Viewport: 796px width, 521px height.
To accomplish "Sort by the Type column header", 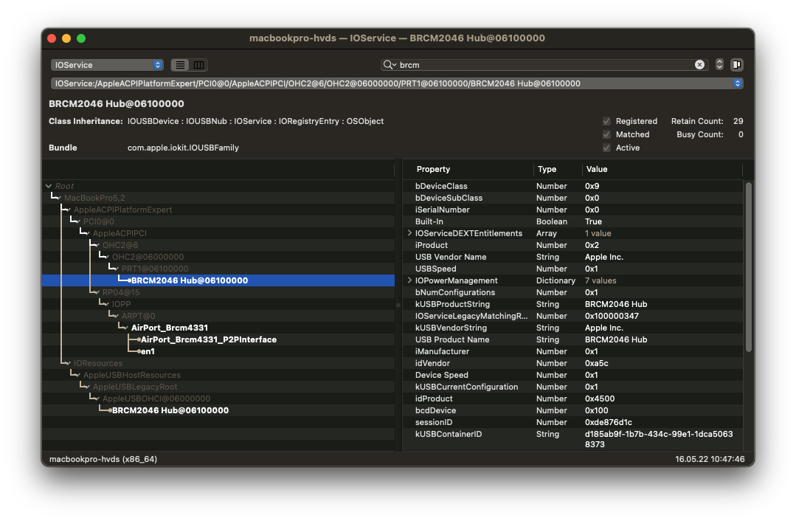I will [547, 169].
